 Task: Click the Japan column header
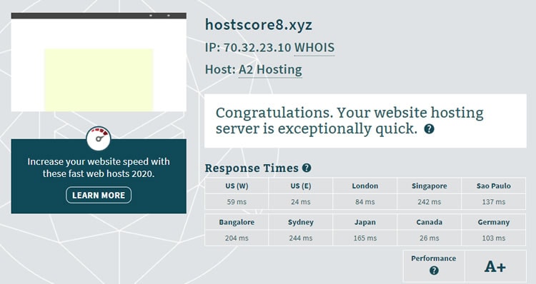pos(364,222)
